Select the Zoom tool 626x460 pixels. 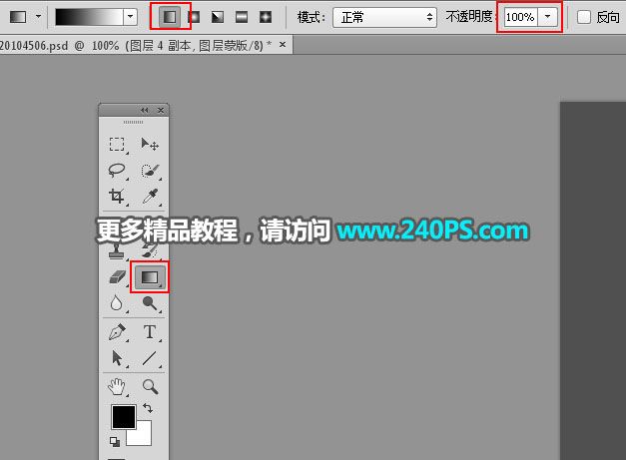point(150,386)
